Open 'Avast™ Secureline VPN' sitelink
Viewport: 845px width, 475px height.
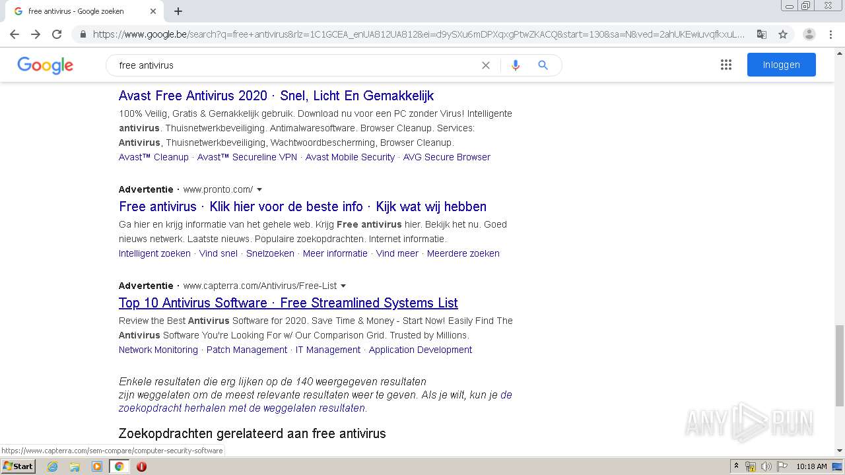(247, 157)
